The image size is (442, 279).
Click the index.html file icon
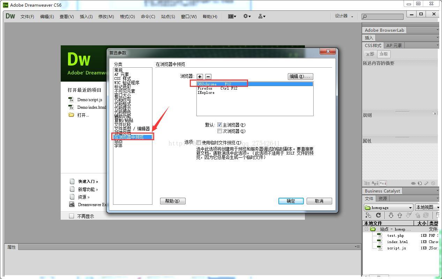(380, 242)
